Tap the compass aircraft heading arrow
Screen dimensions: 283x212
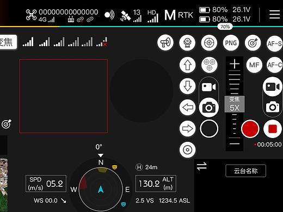(101, 189)
